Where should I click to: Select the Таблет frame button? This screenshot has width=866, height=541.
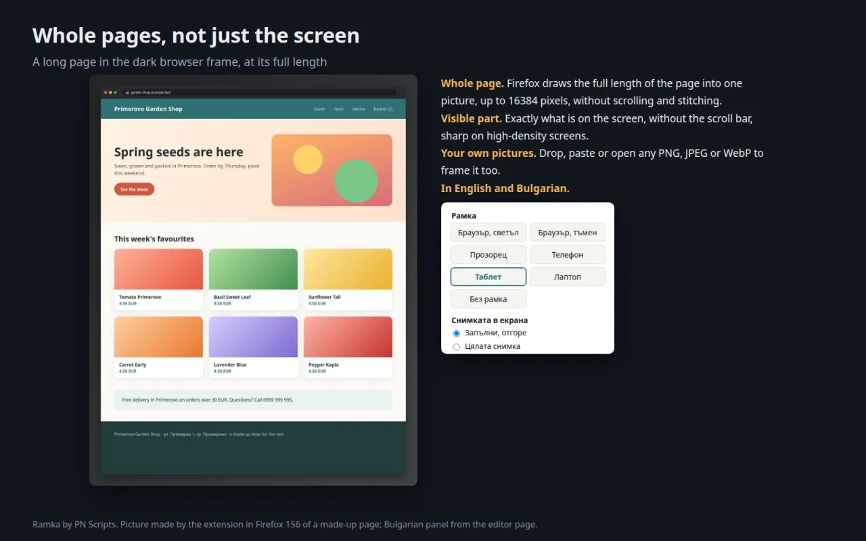tap(488, 277)
